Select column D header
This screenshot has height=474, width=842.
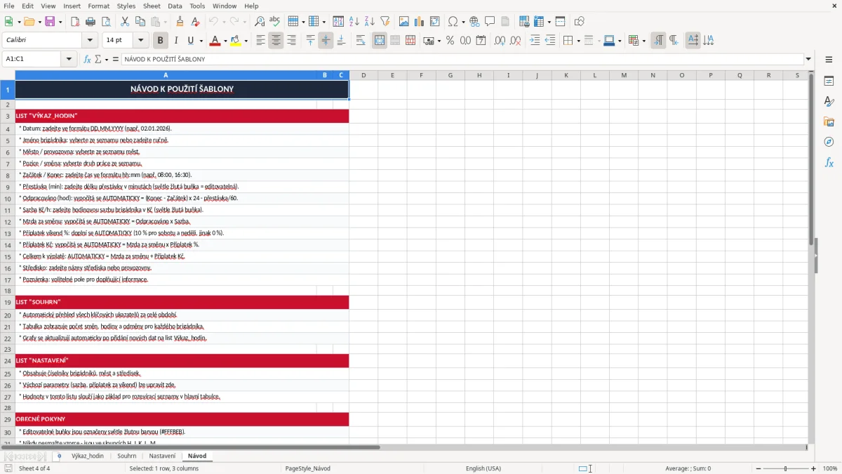(x=363, y=75)
